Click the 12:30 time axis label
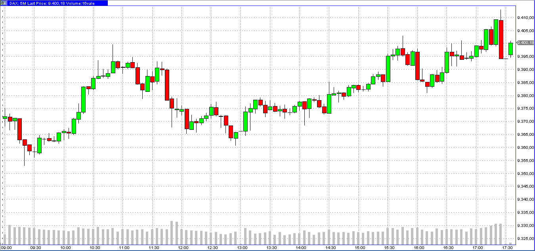The height and width of the screenshot is (251, 535). coord(213,248)
